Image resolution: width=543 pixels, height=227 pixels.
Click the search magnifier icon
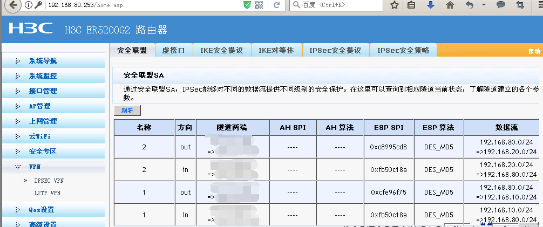[x=296, y=5]
